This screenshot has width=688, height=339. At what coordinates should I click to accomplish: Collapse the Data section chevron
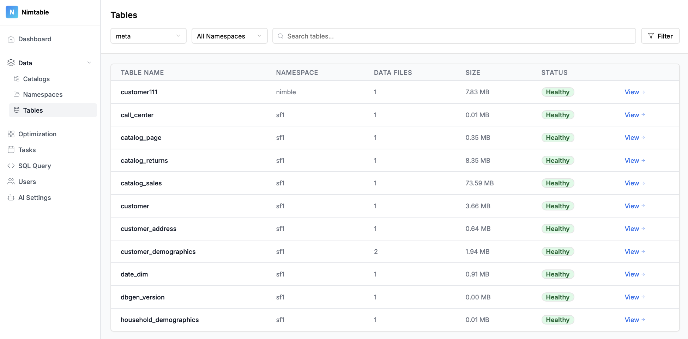point(89,63)
